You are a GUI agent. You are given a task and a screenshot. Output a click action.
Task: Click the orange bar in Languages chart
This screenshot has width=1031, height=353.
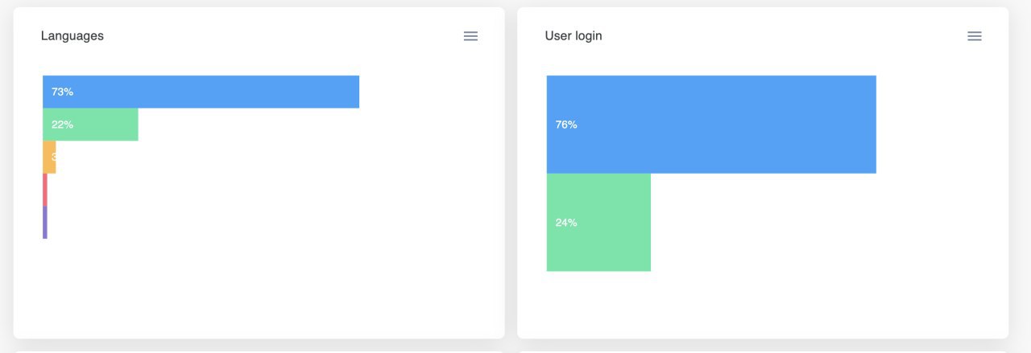pos(49,157)
